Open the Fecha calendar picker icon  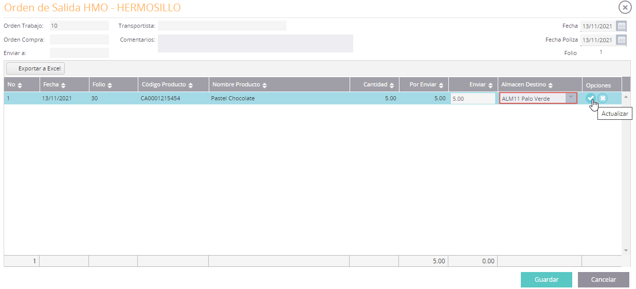tap(621, 26)
